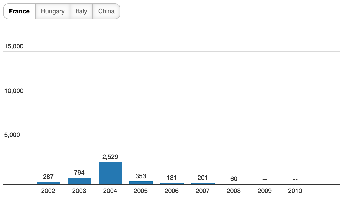
Task: Click the 2003 x-axis label
Action: pos(79,191)
